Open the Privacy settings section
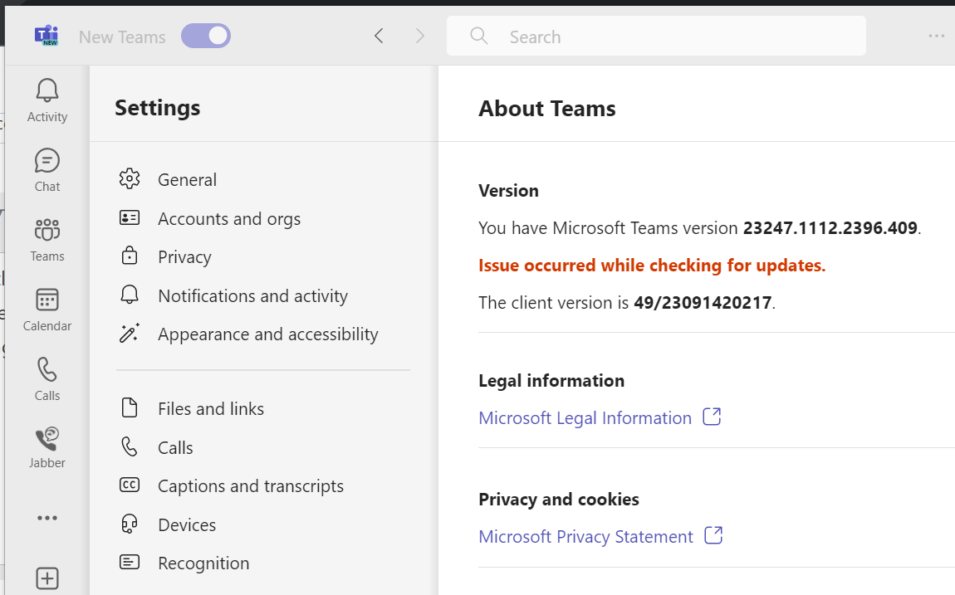This screenshot has height=595, width=955. click(x=184, y=257)
